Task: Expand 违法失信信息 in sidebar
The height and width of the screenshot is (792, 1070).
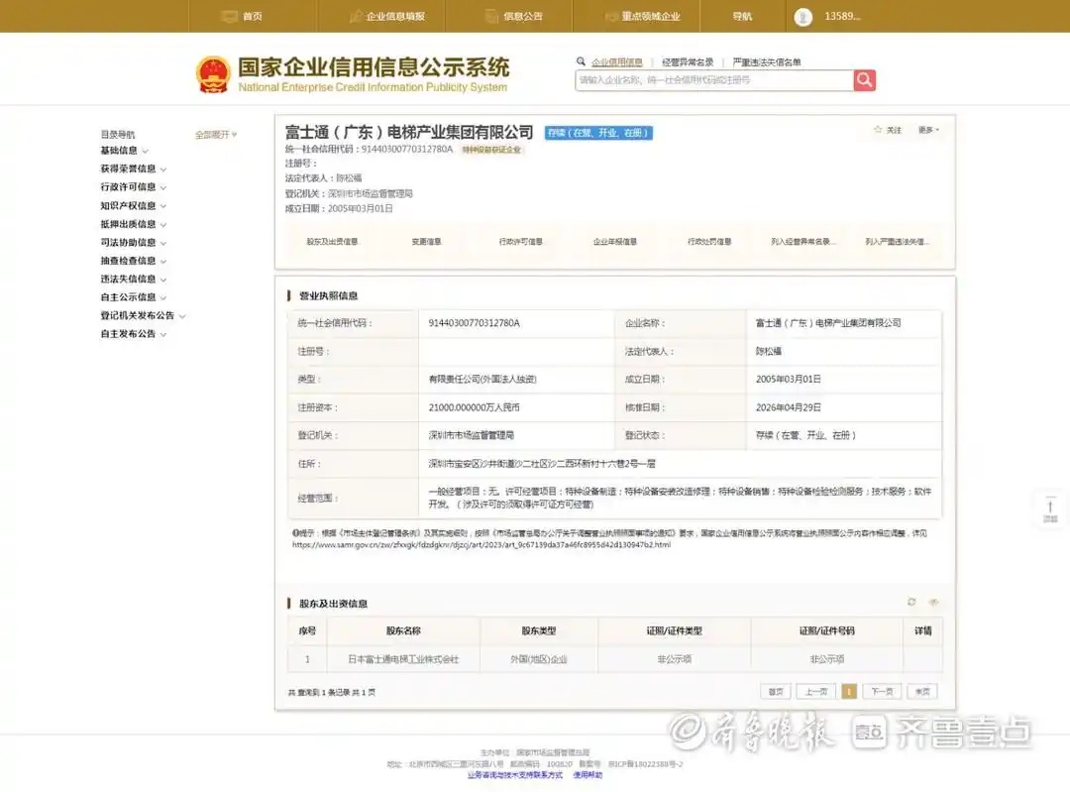Action: (133, 280)
